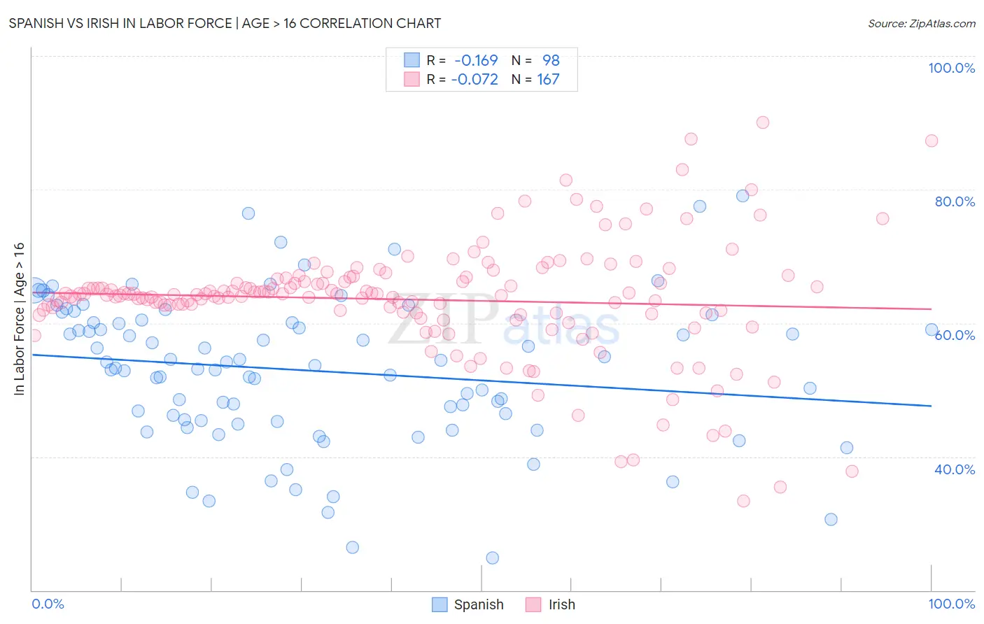
Task: Click the Irish legend label
Action: coord(562,604)
